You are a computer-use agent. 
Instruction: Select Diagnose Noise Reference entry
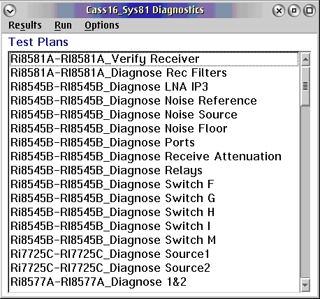point(154,100)
